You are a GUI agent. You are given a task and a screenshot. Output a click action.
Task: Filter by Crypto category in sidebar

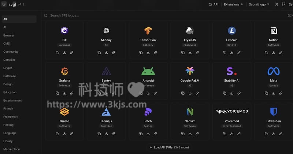click(x=8, y=68)
